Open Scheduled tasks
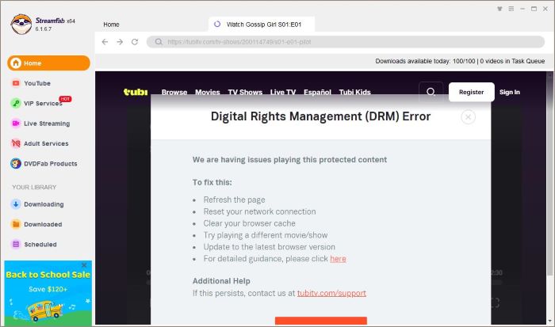 coord(40,245)
